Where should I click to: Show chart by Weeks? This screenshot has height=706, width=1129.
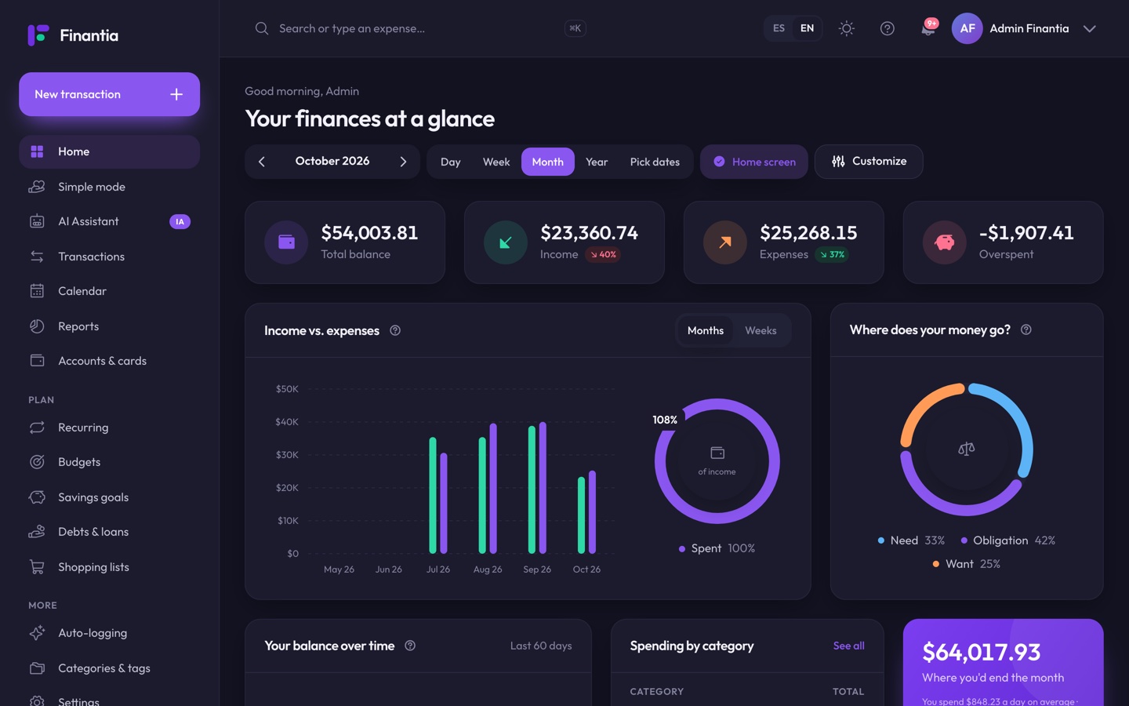point(761,330)
